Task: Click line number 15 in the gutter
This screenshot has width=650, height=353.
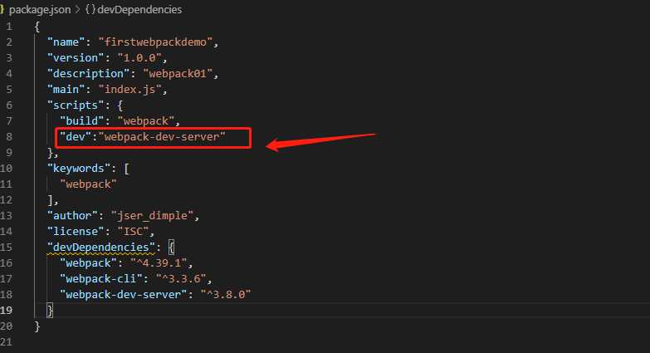Action: pos(6,248)
